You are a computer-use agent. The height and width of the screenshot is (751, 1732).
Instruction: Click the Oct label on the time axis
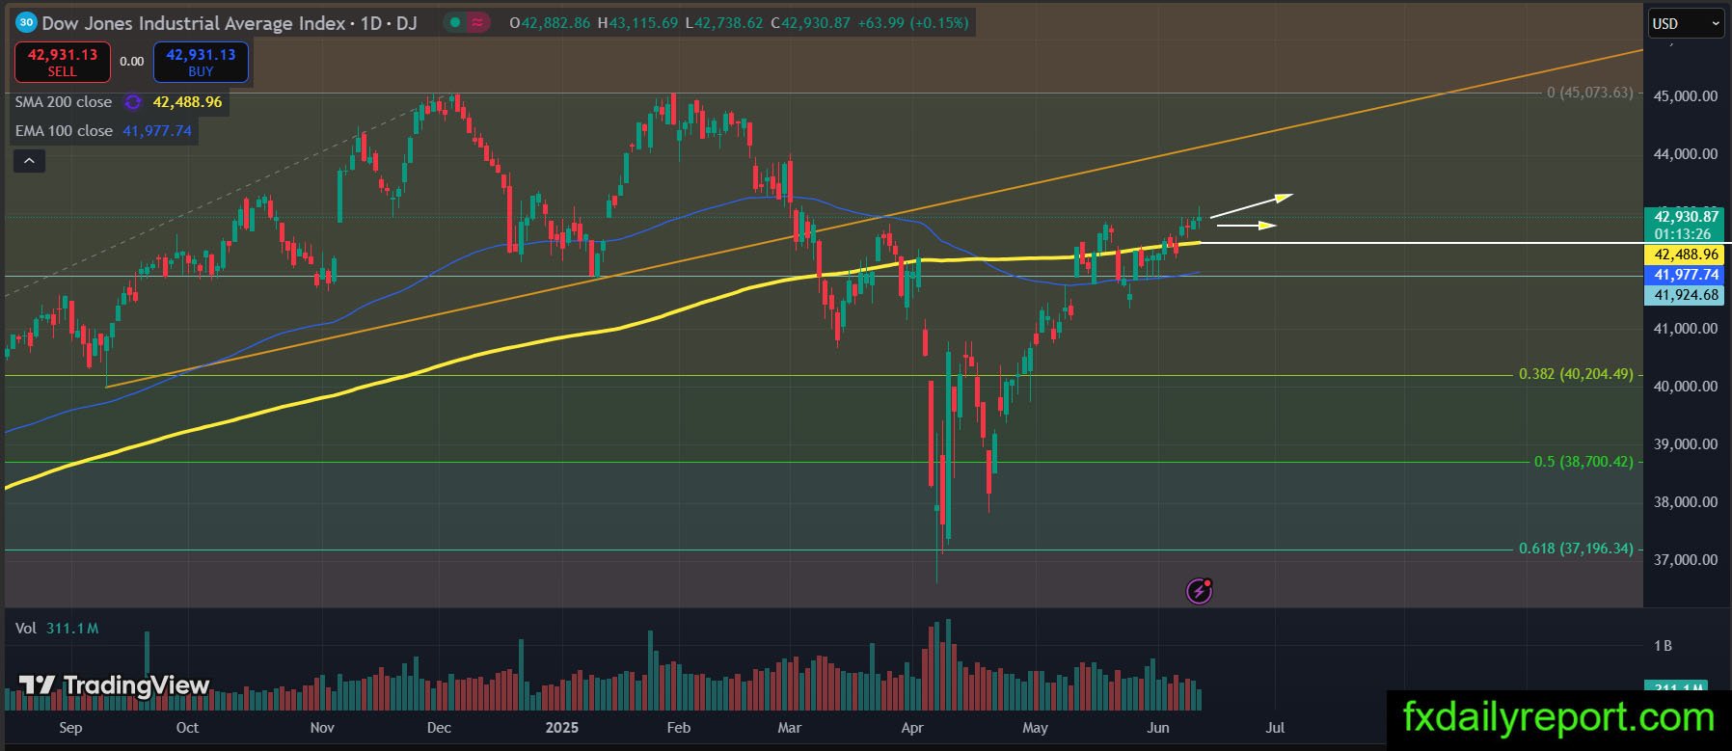pyautogui.click(x=187, y=728)
